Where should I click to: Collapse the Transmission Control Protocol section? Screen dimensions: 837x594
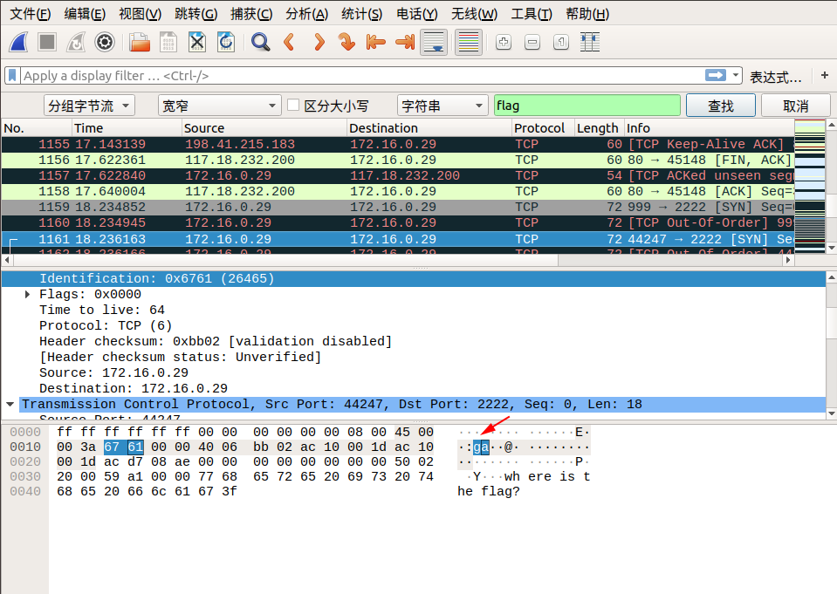pos(10,405)
